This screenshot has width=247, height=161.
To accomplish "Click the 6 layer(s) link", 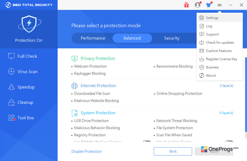I will 226,113.
